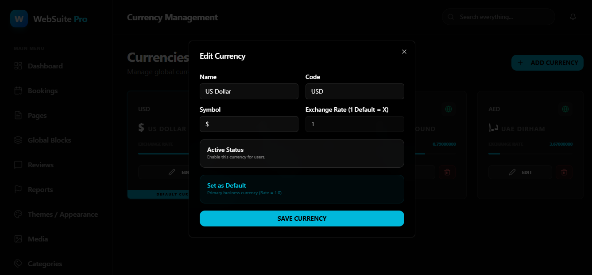
Task: Click the trash icon on Pound card
Action: (447, 172)
